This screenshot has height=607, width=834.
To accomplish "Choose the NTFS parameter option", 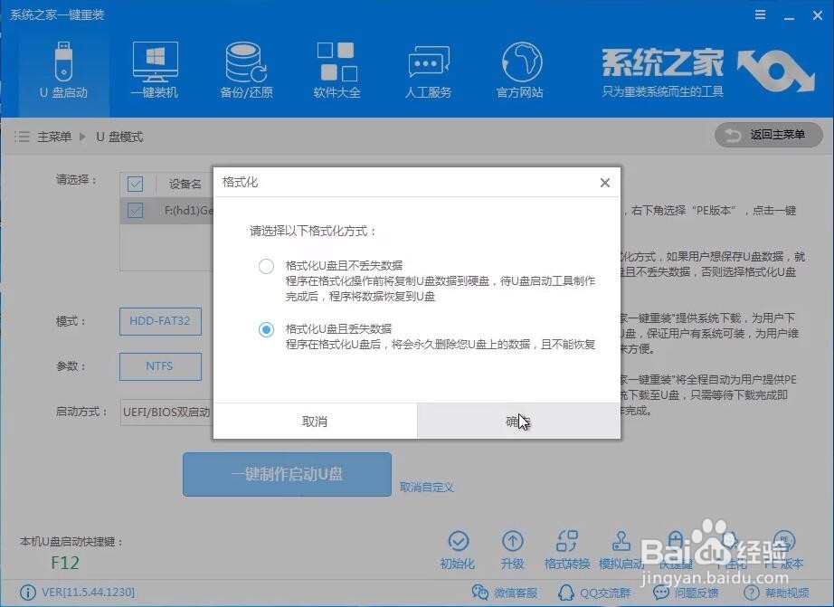I will point(160,366).
